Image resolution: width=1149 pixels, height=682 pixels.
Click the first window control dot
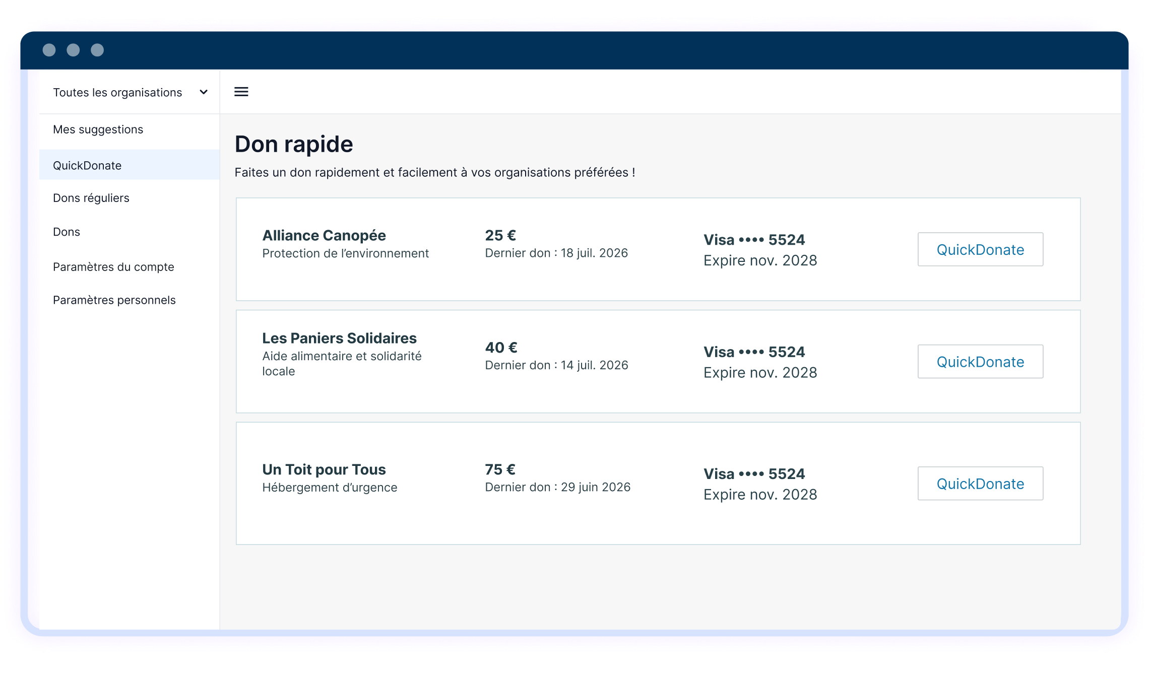(49, 50)
